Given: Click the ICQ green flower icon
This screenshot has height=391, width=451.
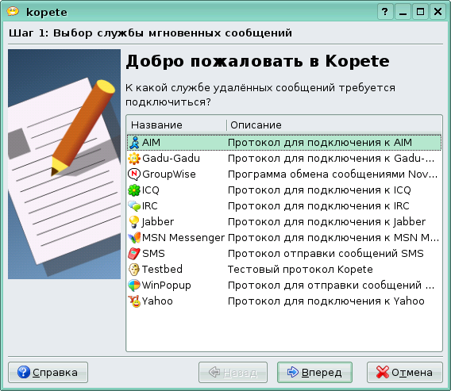Looking at the screenshot, I should (134, 190).
